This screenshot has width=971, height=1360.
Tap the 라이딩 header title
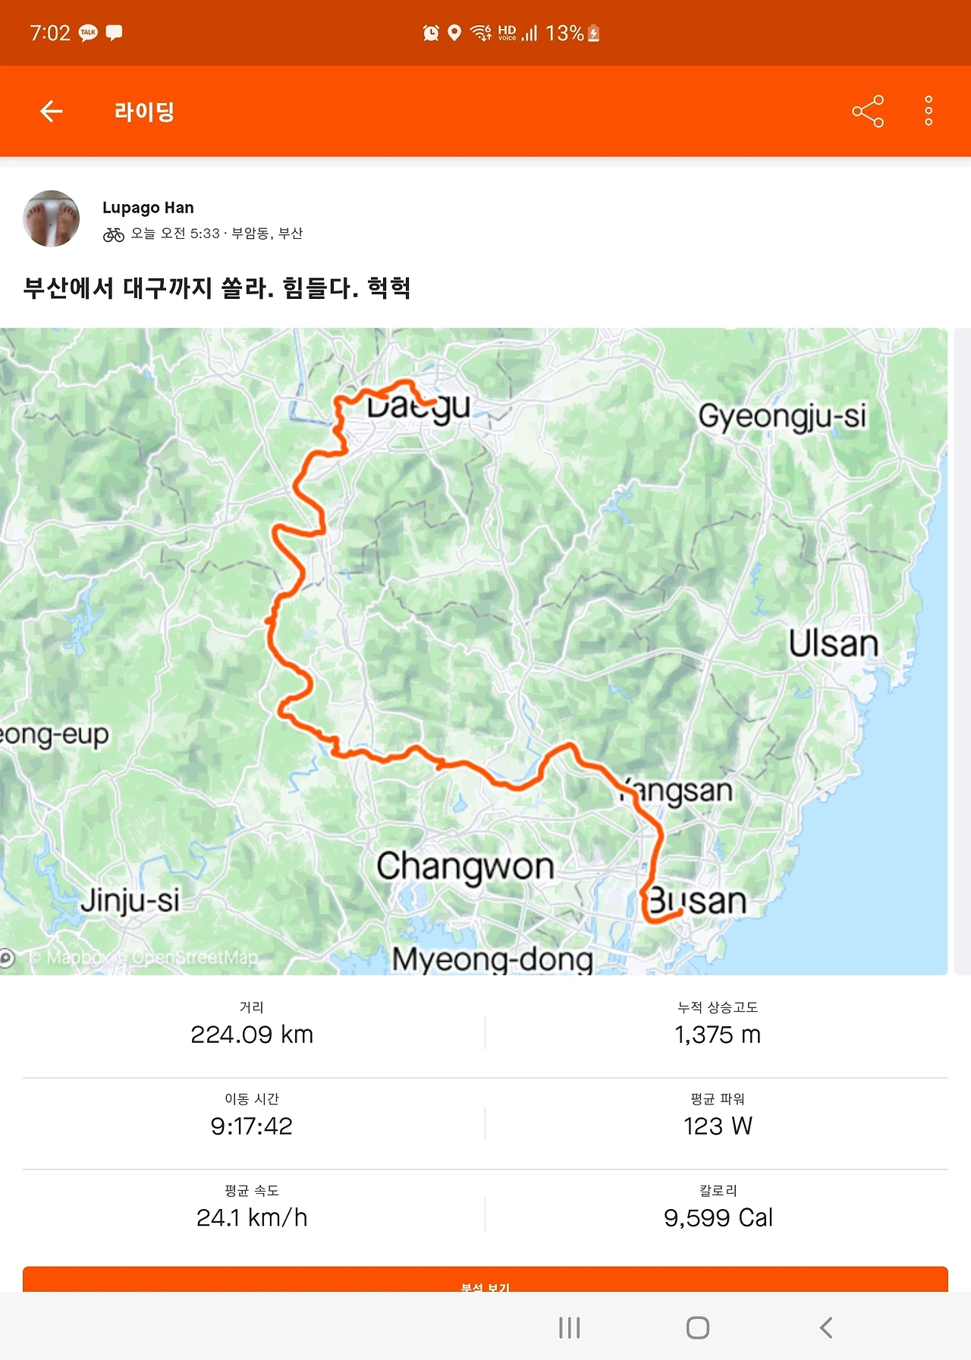point(144,112)
